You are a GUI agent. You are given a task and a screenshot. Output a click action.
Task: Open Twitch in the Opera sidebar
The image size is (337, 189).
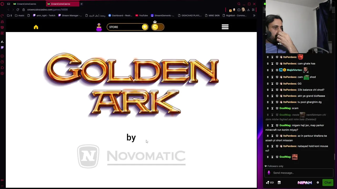(2, 48)
